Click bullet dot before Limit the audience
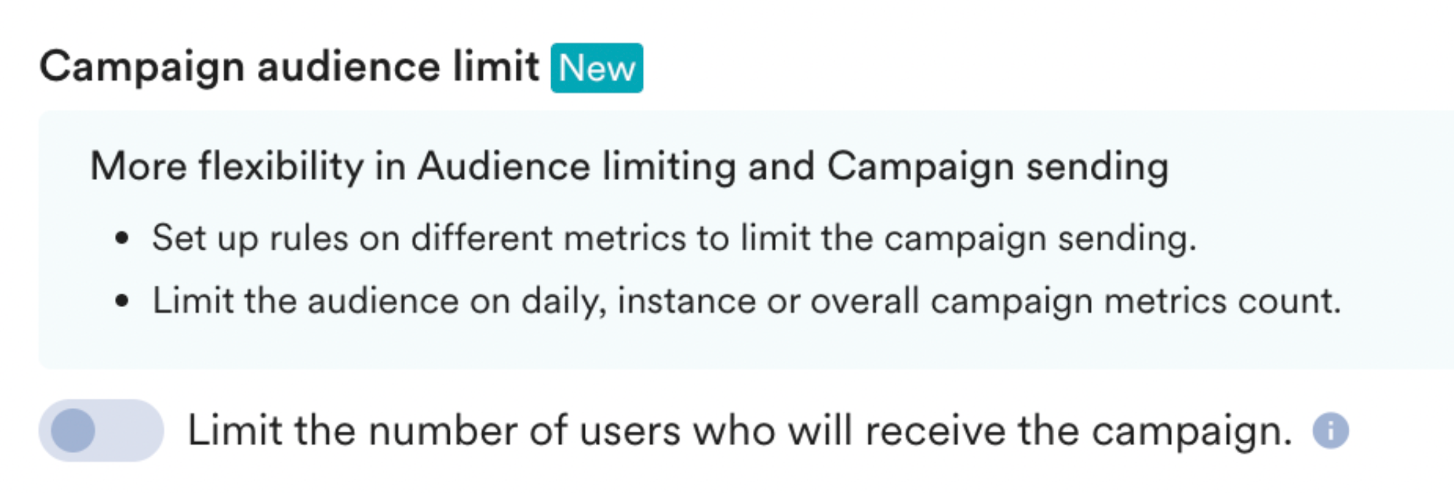 122,301
